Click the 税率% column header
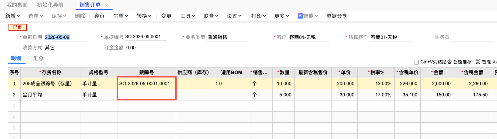Viewport: 497px width, 139px height. [376, 73]
